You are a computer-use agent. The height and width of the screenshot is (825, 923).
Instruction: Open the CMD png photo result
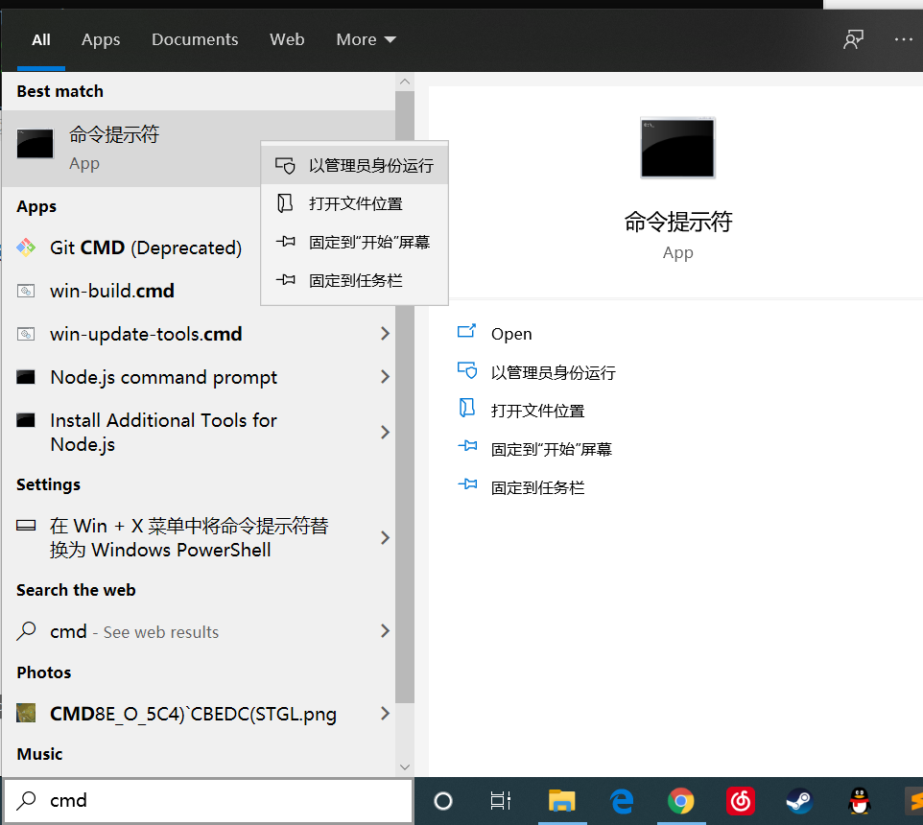[192, 714]
